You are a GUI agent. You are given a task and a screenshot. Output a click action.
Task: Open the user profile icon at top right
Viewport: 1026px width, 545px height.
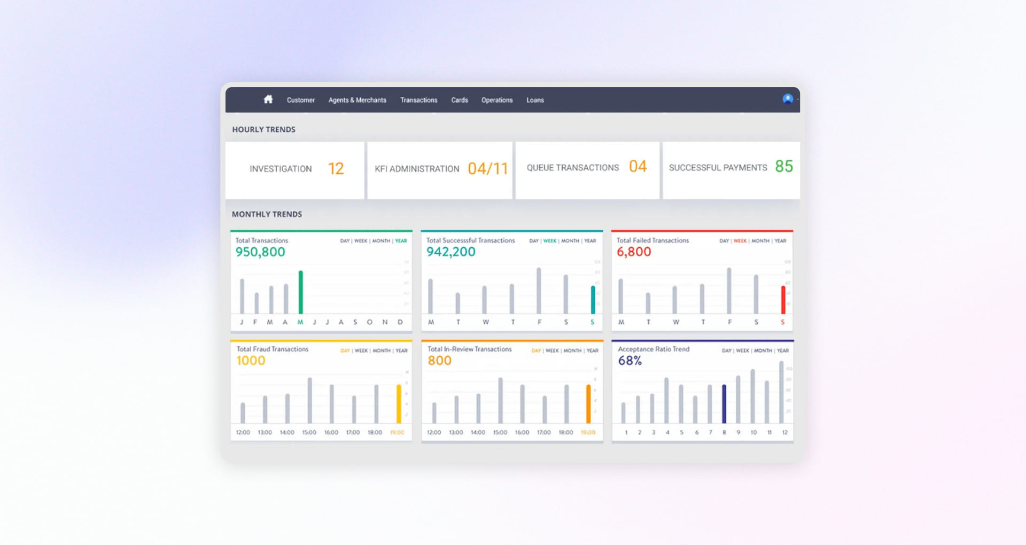(787, 99)
